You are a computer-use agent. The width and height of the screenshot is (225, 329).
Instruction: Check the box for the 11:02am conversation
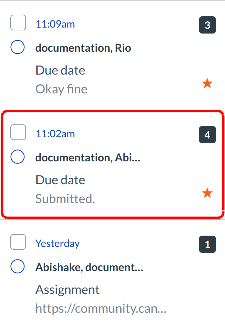coord(18,132)
